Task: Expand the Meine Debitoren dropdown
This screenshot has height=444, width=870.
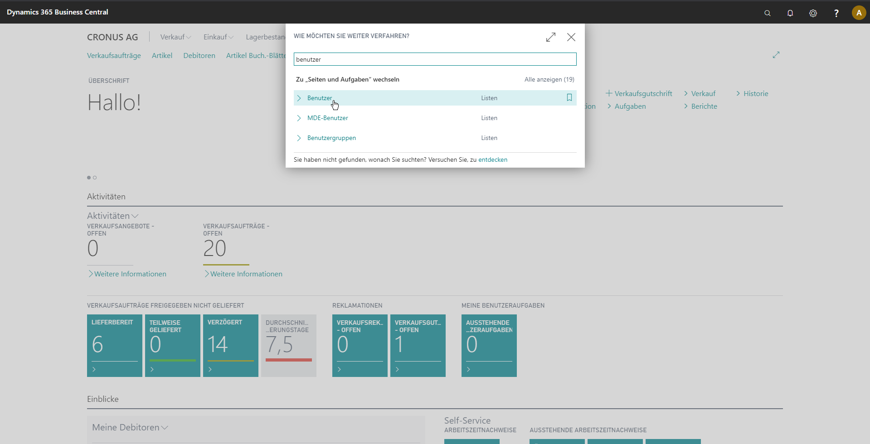Action: coord(165,428)
